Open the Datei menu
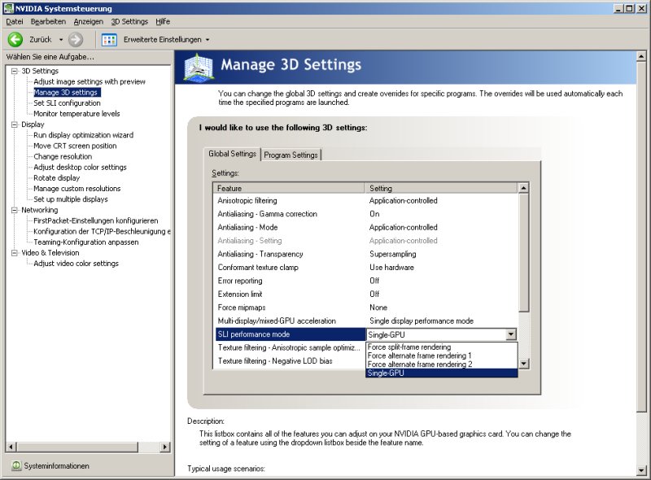This screenshot has height=480, width=651. tap(15, 22)
